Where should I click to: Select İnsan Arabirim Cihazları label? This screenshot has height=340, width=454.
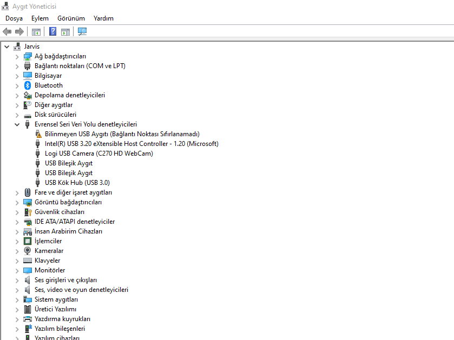point(68,231)
